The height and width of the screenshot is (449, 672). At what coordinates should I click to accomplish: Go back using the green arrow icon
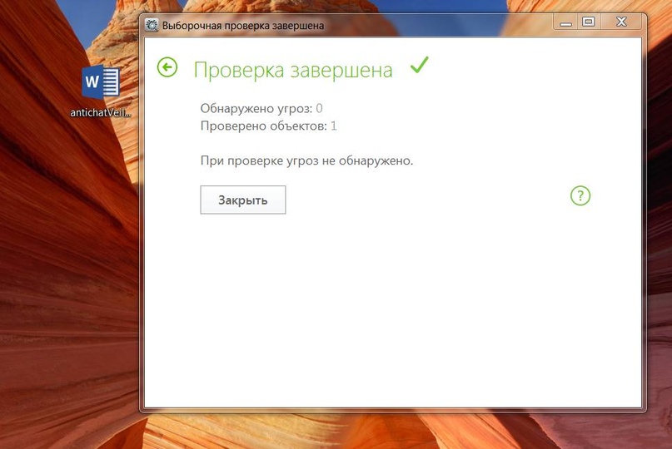167,67
